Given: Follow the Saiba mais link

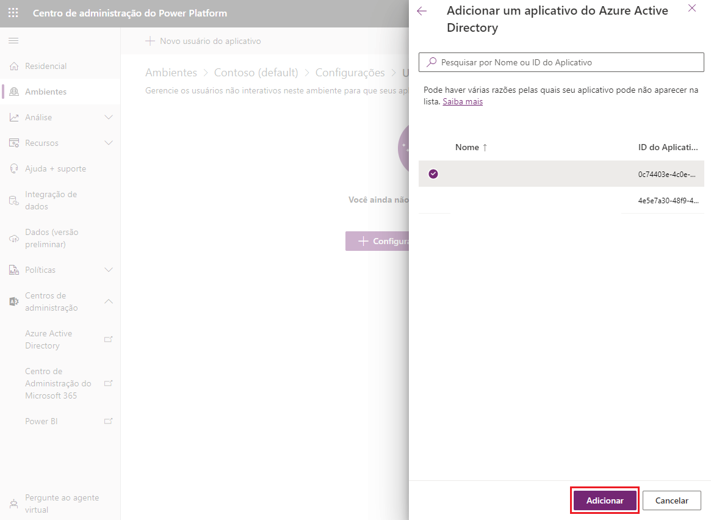Looking at the screenshot, I should [463, 101].
